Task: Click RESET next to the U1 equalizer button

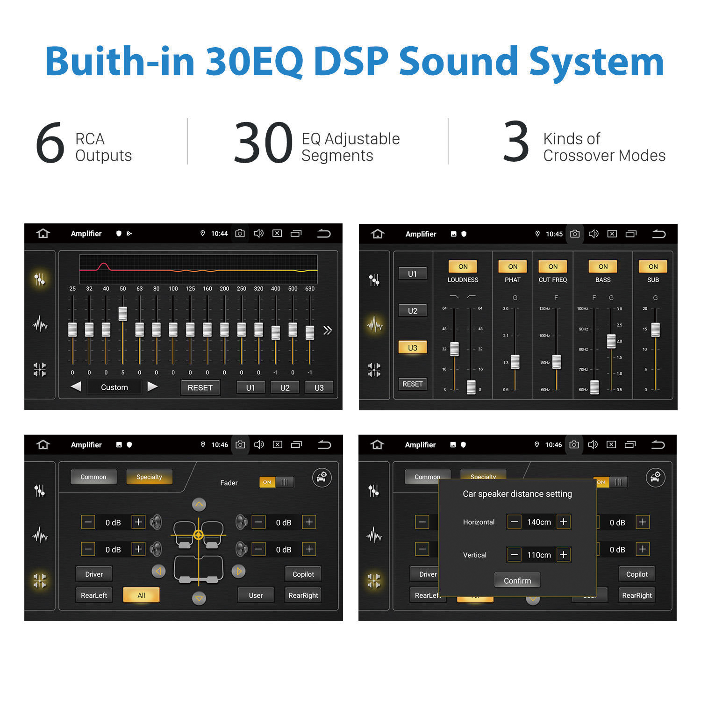Action: 200,387
